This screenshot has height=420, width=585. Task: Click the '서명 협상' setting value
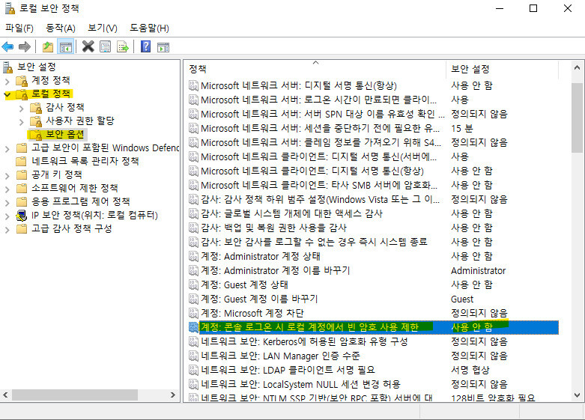470,370
